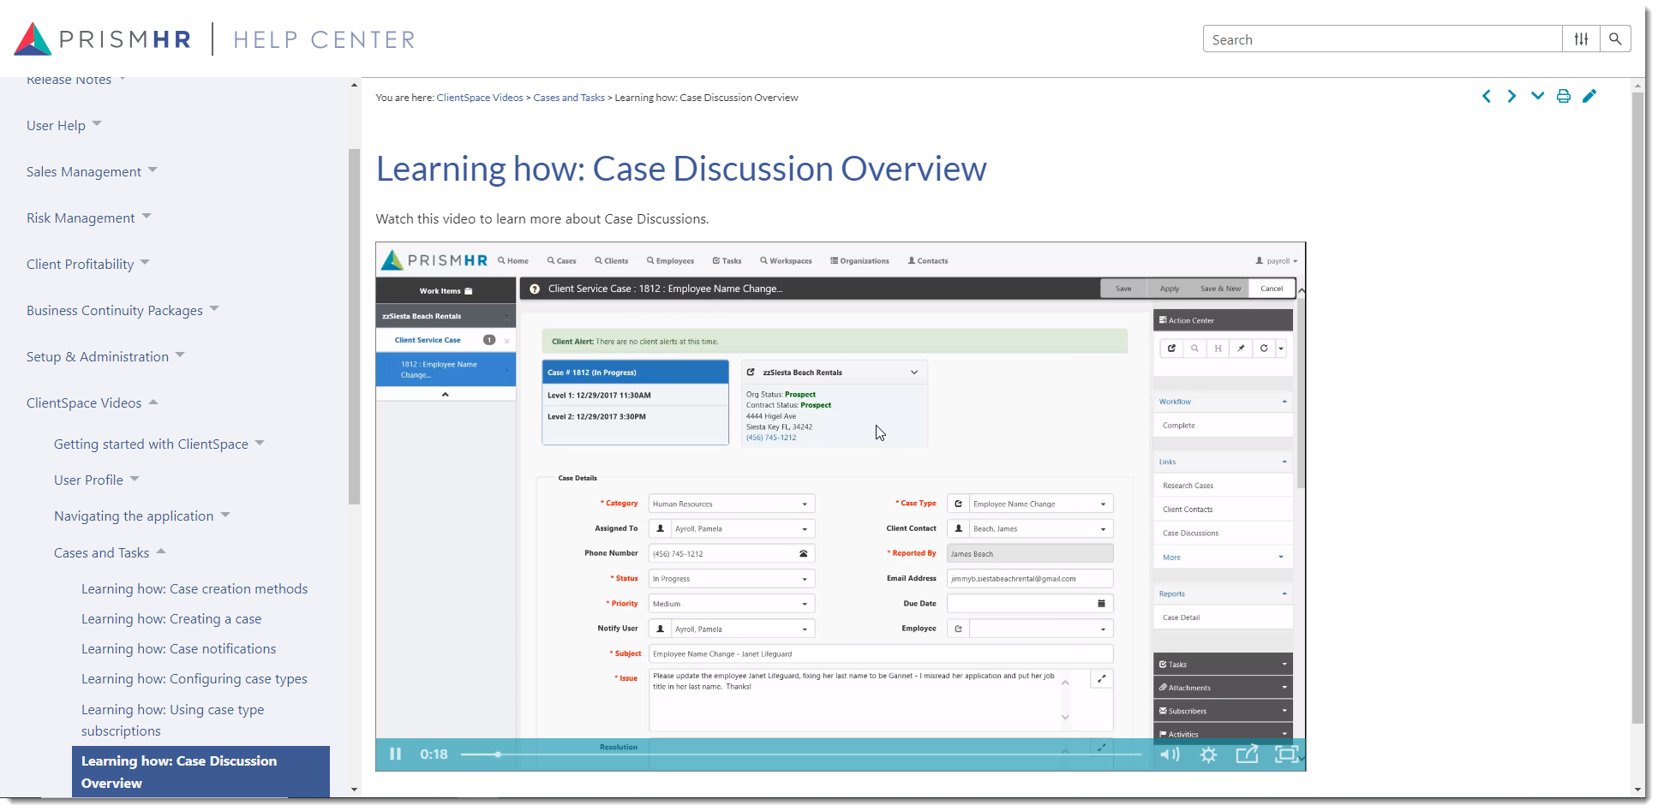Expand Navigating the application subsection
1658x811 pixels.
225,515
